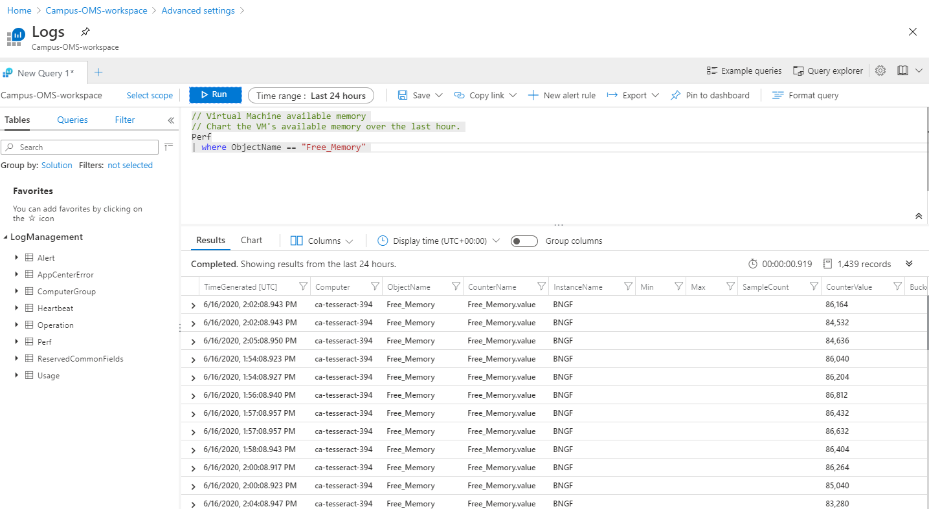Expand the ReservedCommonFields table node
Screen dimensions: 929x509
(x=16, y=358)
